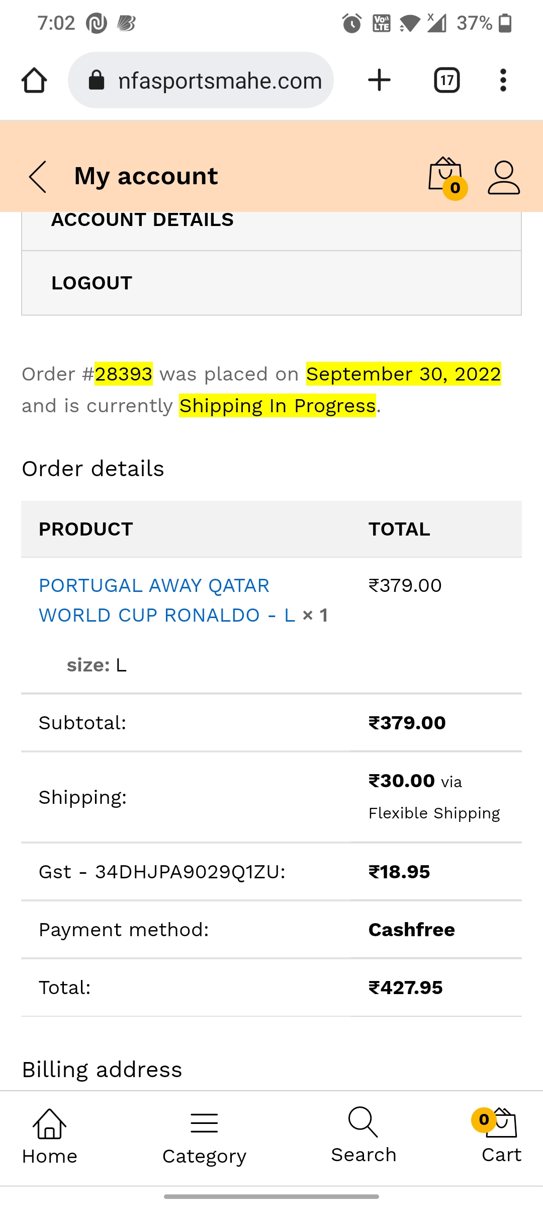Select the Account Details menu item

pos(142,220)
